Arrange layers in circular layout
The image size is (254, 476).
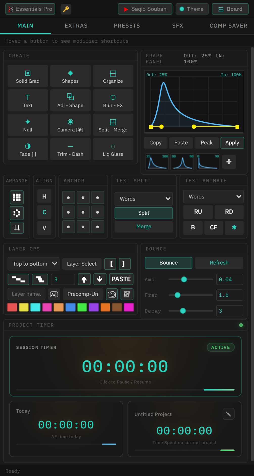(x=17, y=213)
